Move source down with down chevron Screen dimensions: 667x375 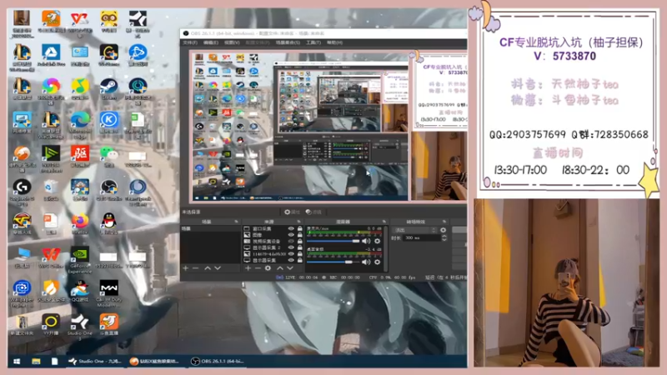[x=290, y=268]
